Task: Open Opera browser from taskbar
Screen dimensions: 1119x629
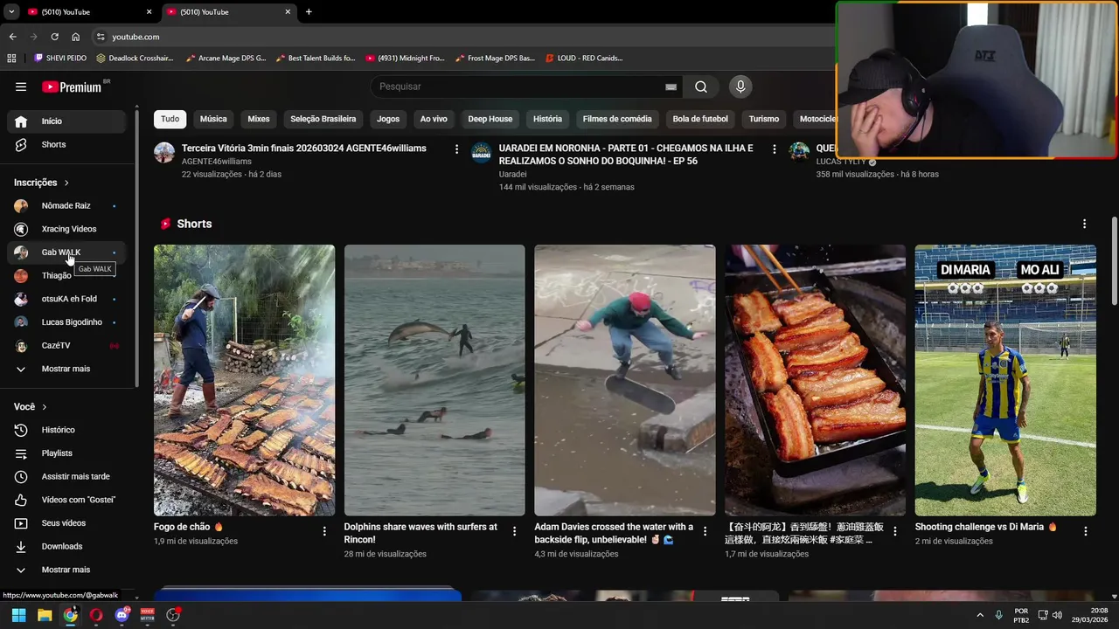Action: click(96, 615)
